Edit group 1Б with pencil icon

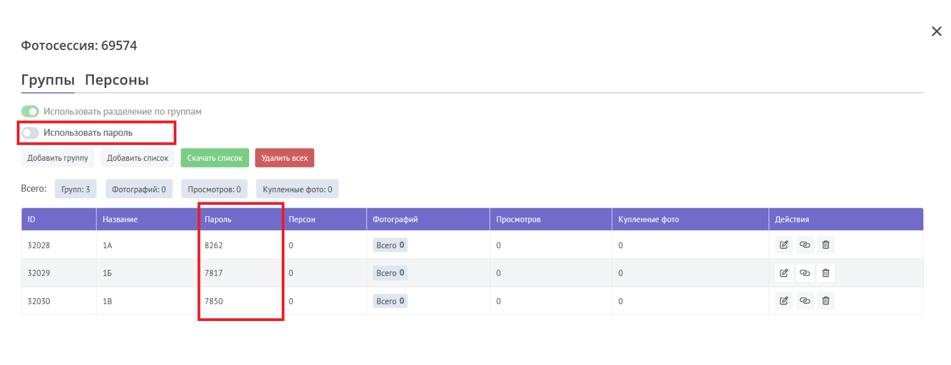coord(784,273)
